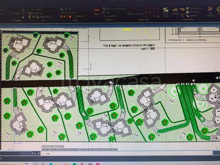Viewport: 220px width, 165px height.
Task: Click Task View on the taskbar
Action: [x=43, y=164]
